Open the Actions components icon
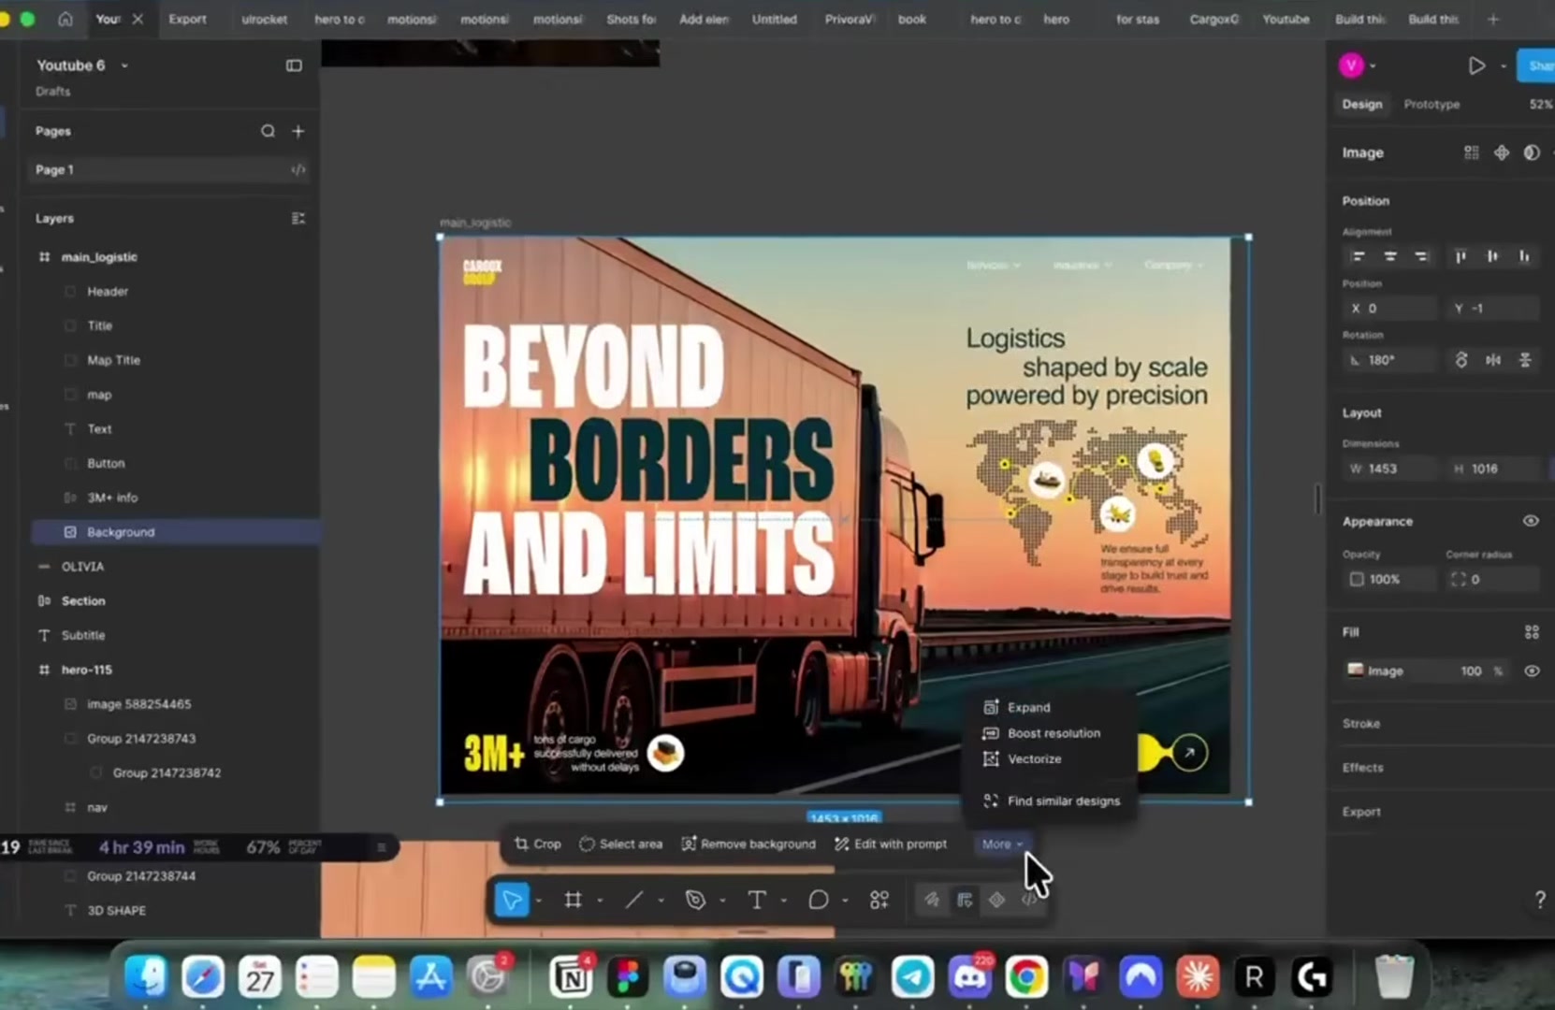Viewport: 1555px width, 1010px height. [879, 900]
